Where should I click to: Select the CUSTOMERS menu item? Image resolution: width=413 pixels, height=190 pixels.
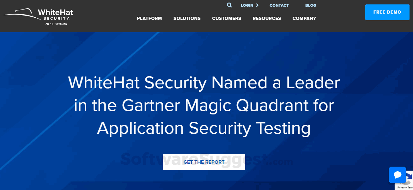(227, 18)
